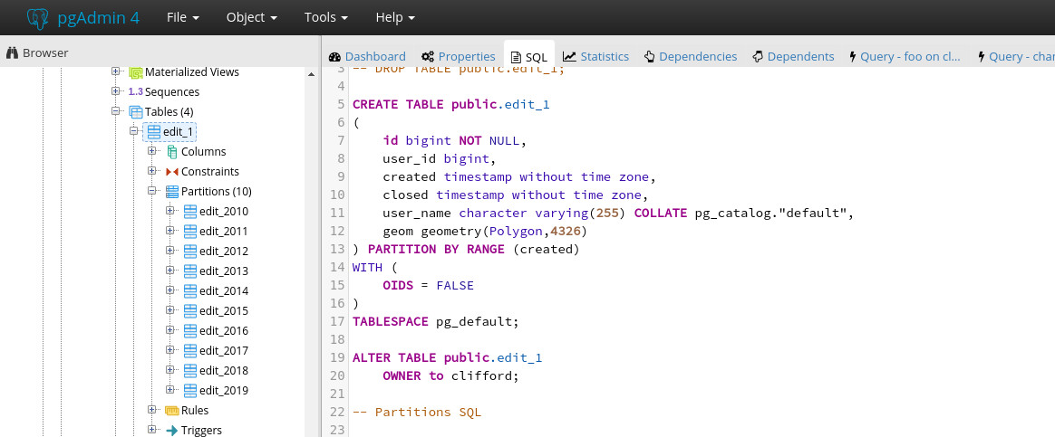Image resolution: width=1055 pixels, height=437 pixels.
Task: Click the edit_2014 partition icon
Action: 189,290
